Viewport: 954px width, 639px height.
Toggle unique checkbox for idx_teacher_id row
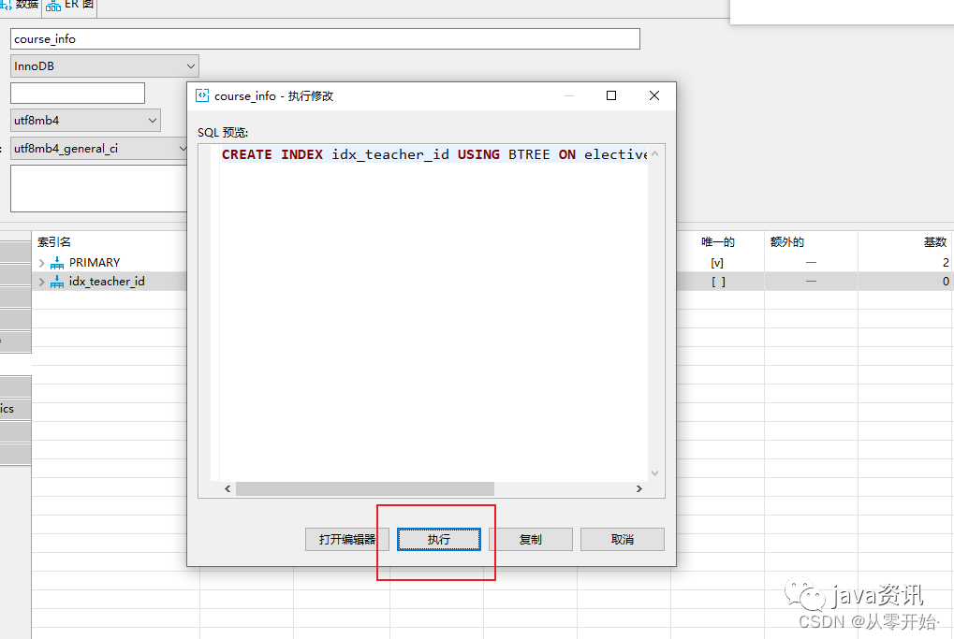(x=718, y=282)
